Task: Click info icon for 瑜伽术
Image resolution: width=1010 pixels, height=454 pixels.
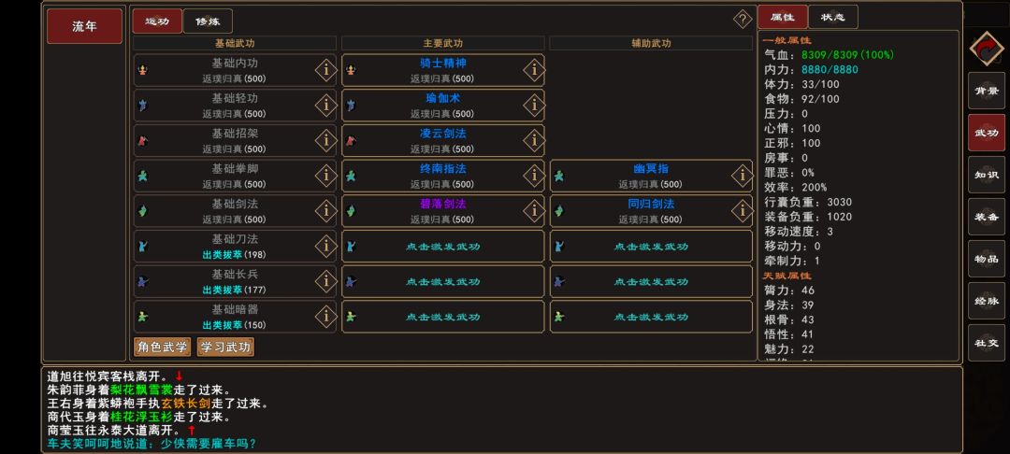Action: [534, 105]
